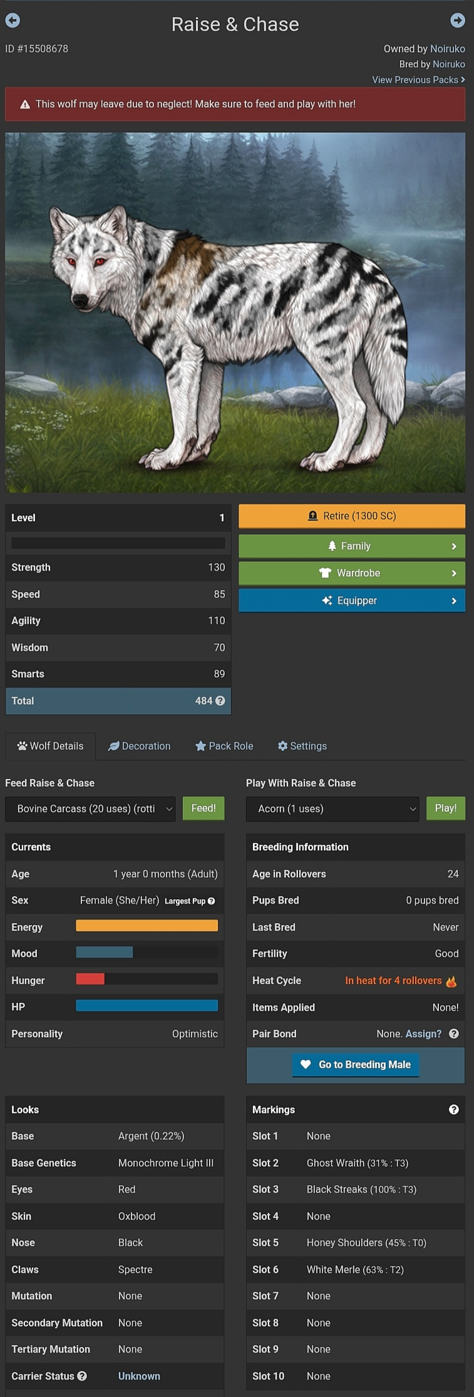Switch to the Pack Role tab
The width and height of the screenshot is (474, 1397).
pos(224,746)
